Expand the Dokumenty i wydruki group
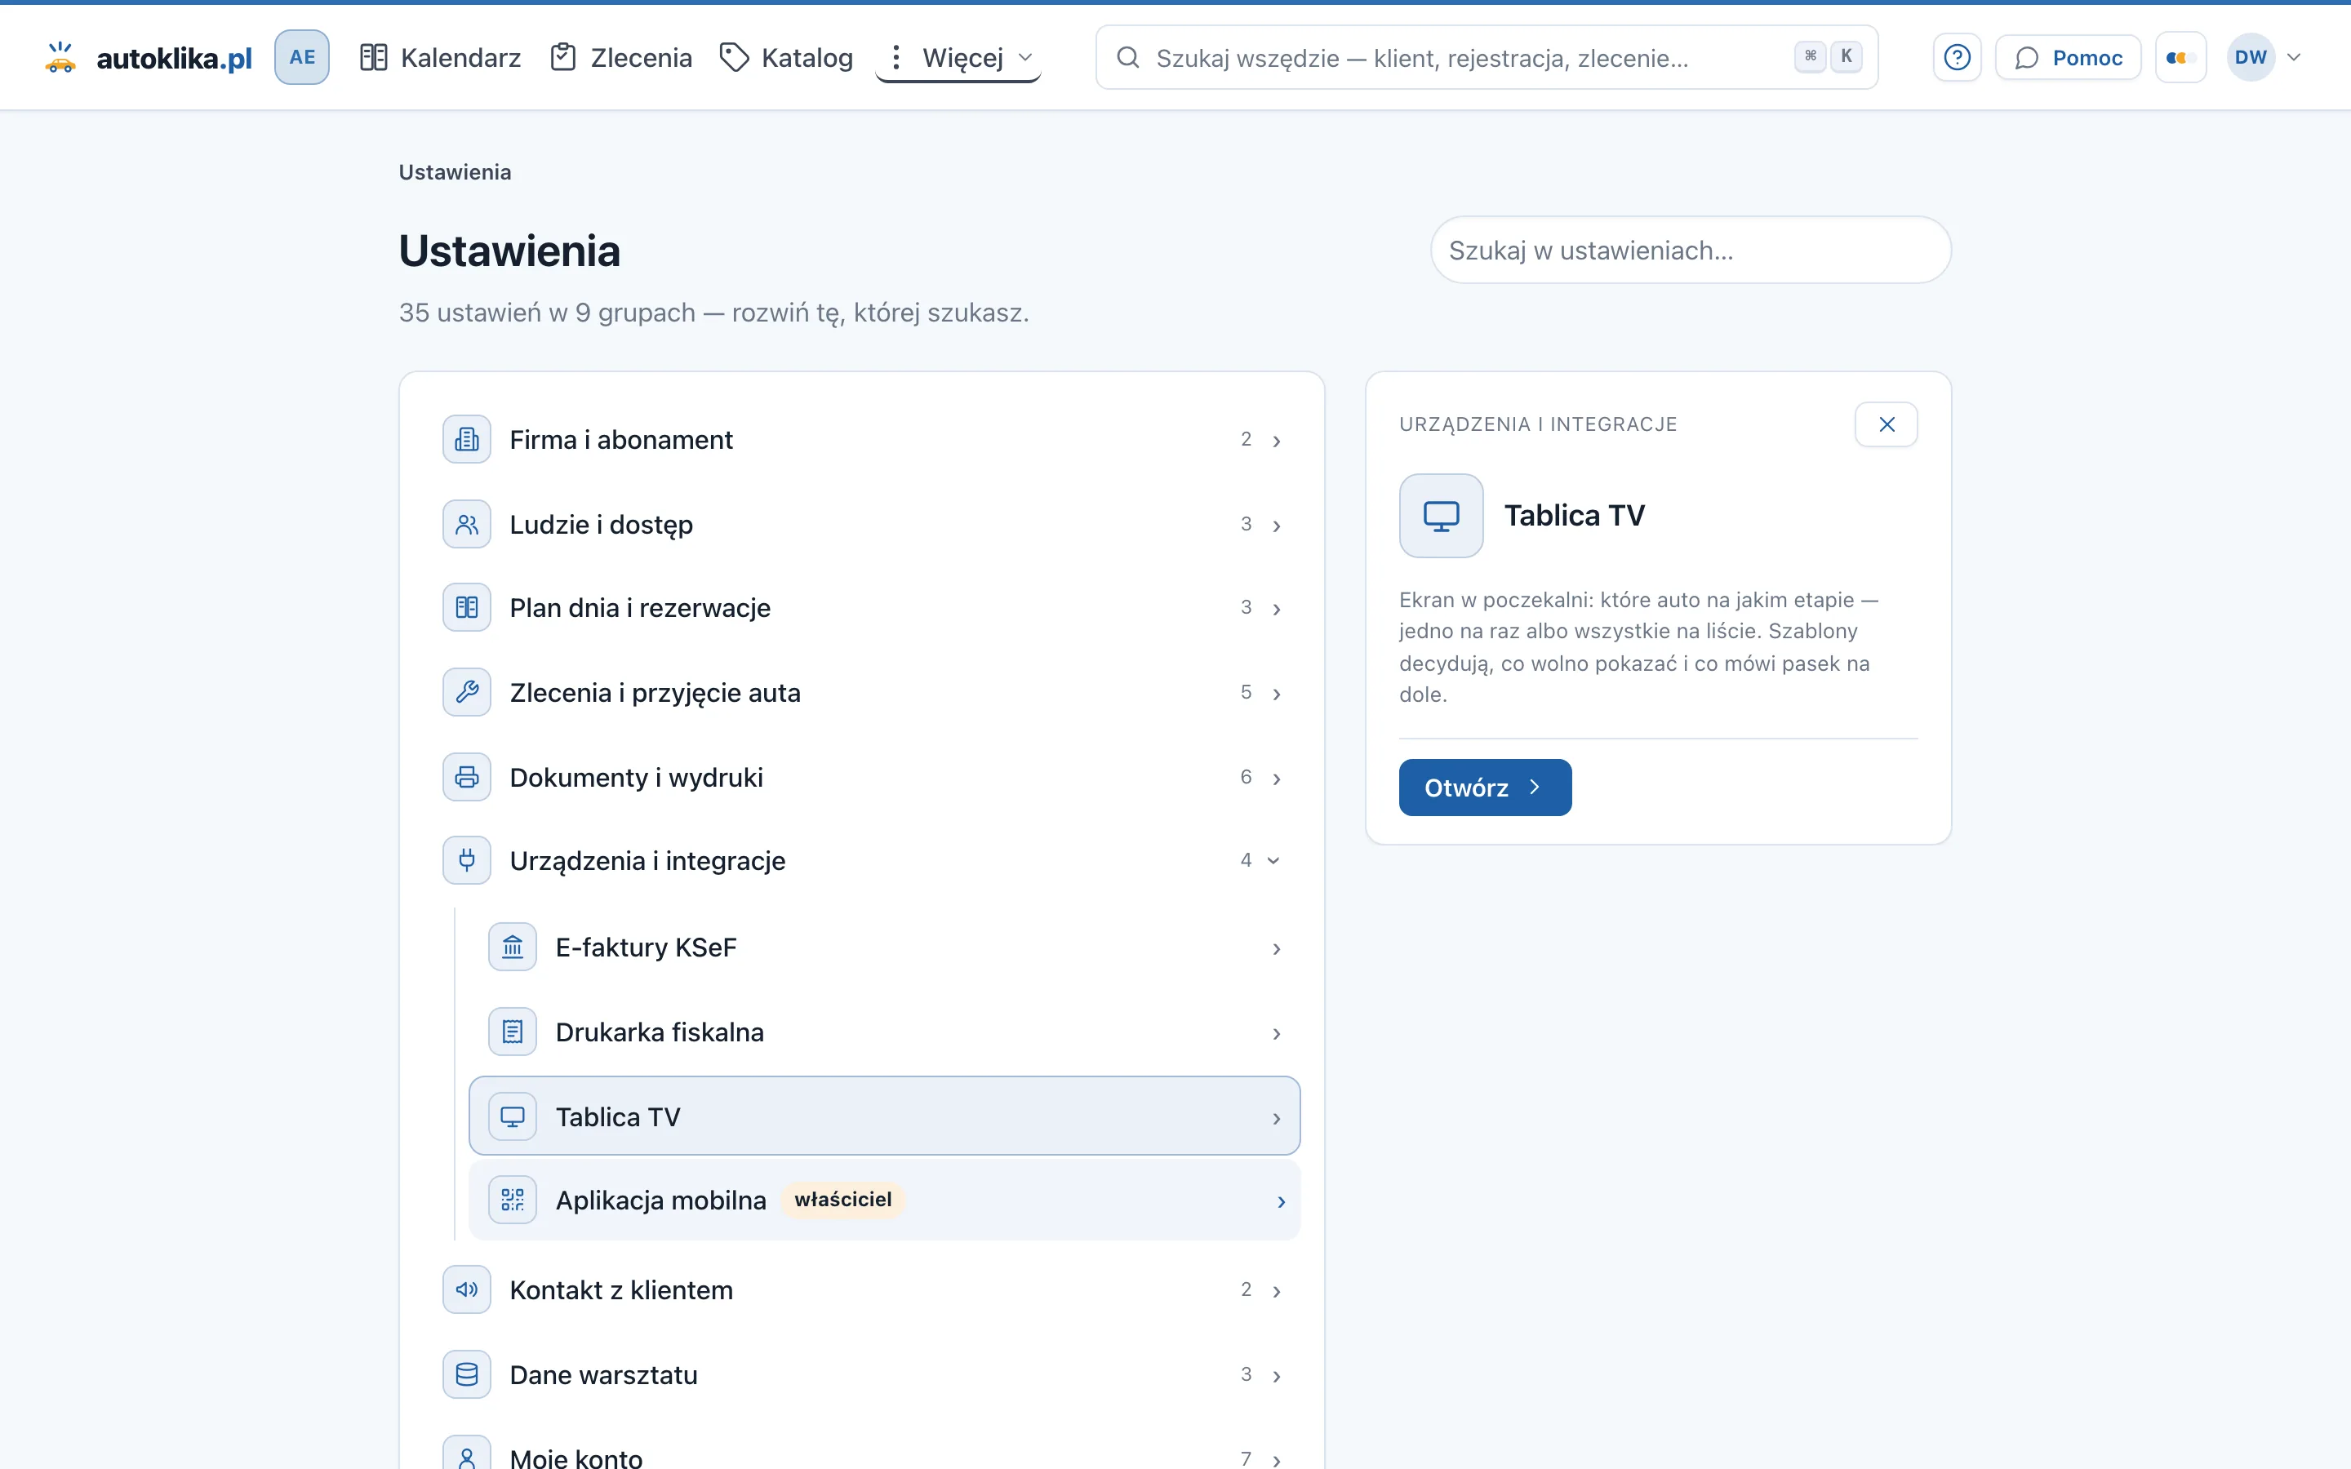2351x1469 pixels. tap(862, 777)
